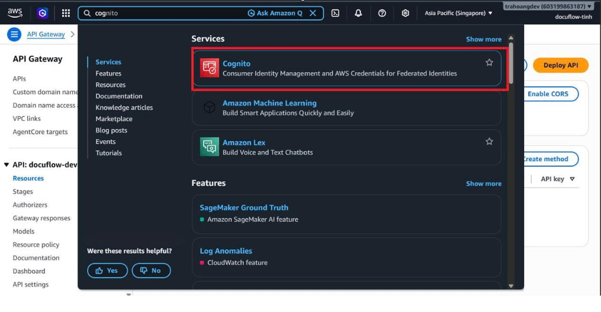The height and width of the screenshot is (312, 601).
Task: Favorite Cognito with the star icon
Action: 489,62
